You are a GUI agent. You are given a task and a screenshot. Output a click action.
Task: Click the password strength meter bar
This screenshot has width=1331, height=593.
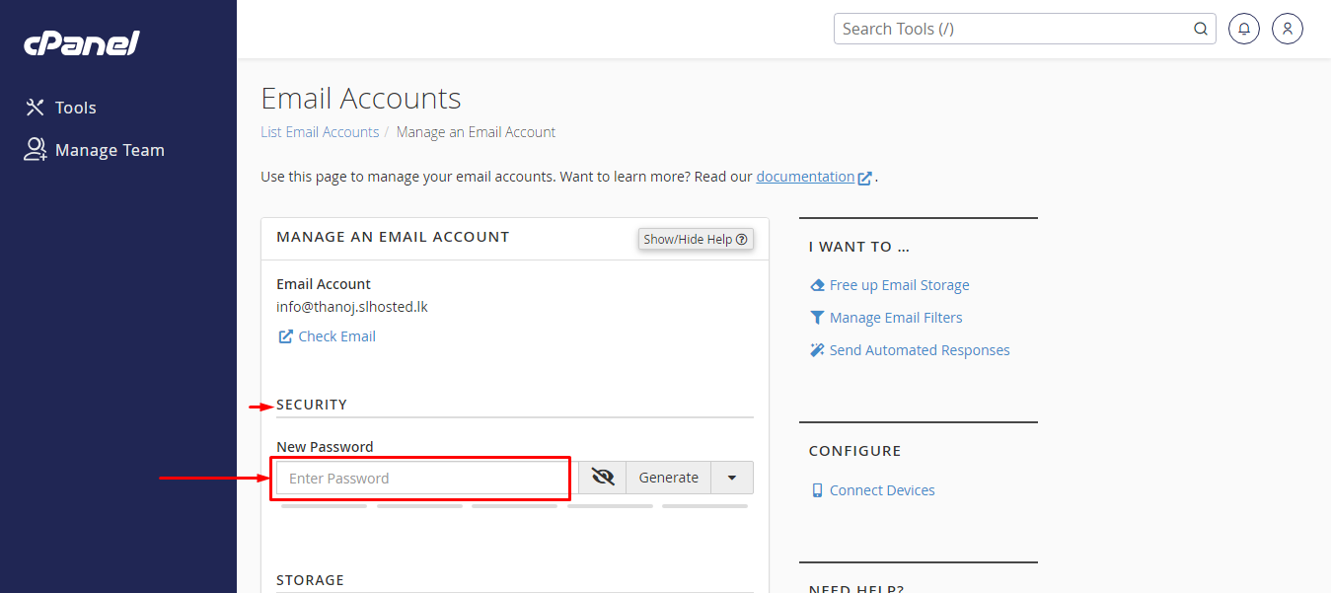[x=514, y=506]
